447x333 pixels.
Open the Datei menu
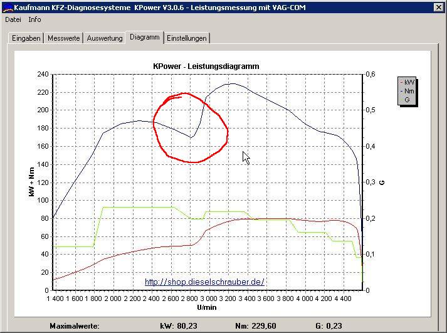(13, 19)
